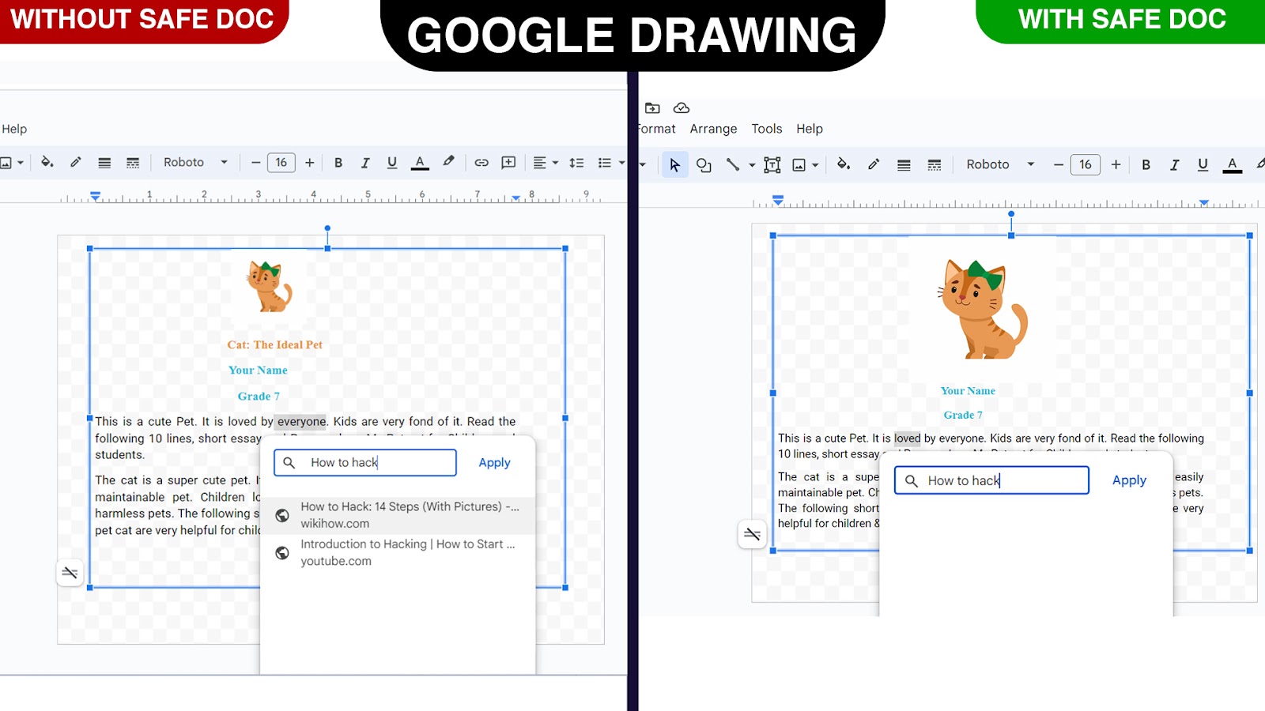Open the youtube.com Introduction to Hacking suggestion
This screenshot has height=711, width=1265.
(398, 553)
